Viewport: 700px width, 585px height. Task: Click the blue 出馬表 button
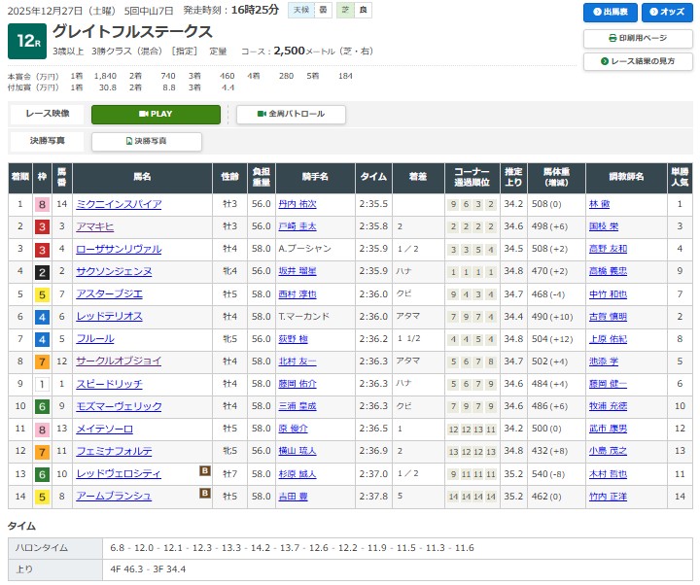pos(610,12)
